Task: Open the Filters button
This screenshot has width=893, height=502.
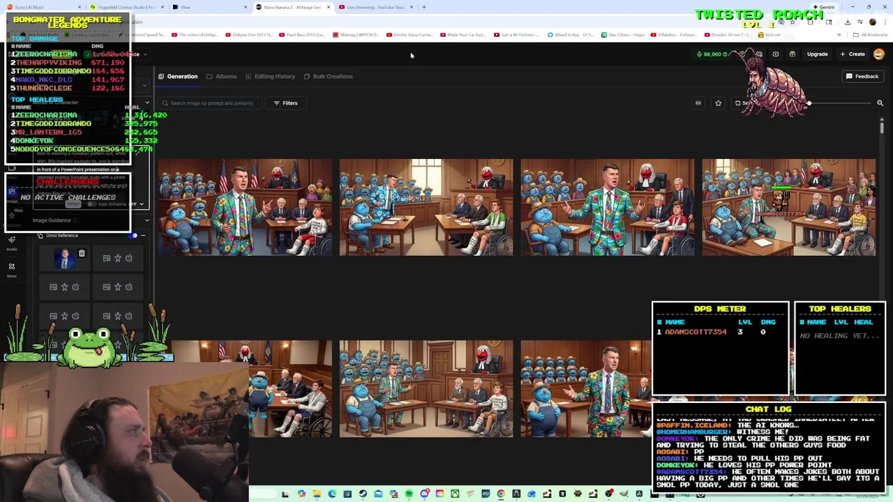Action: coord(285,103)
